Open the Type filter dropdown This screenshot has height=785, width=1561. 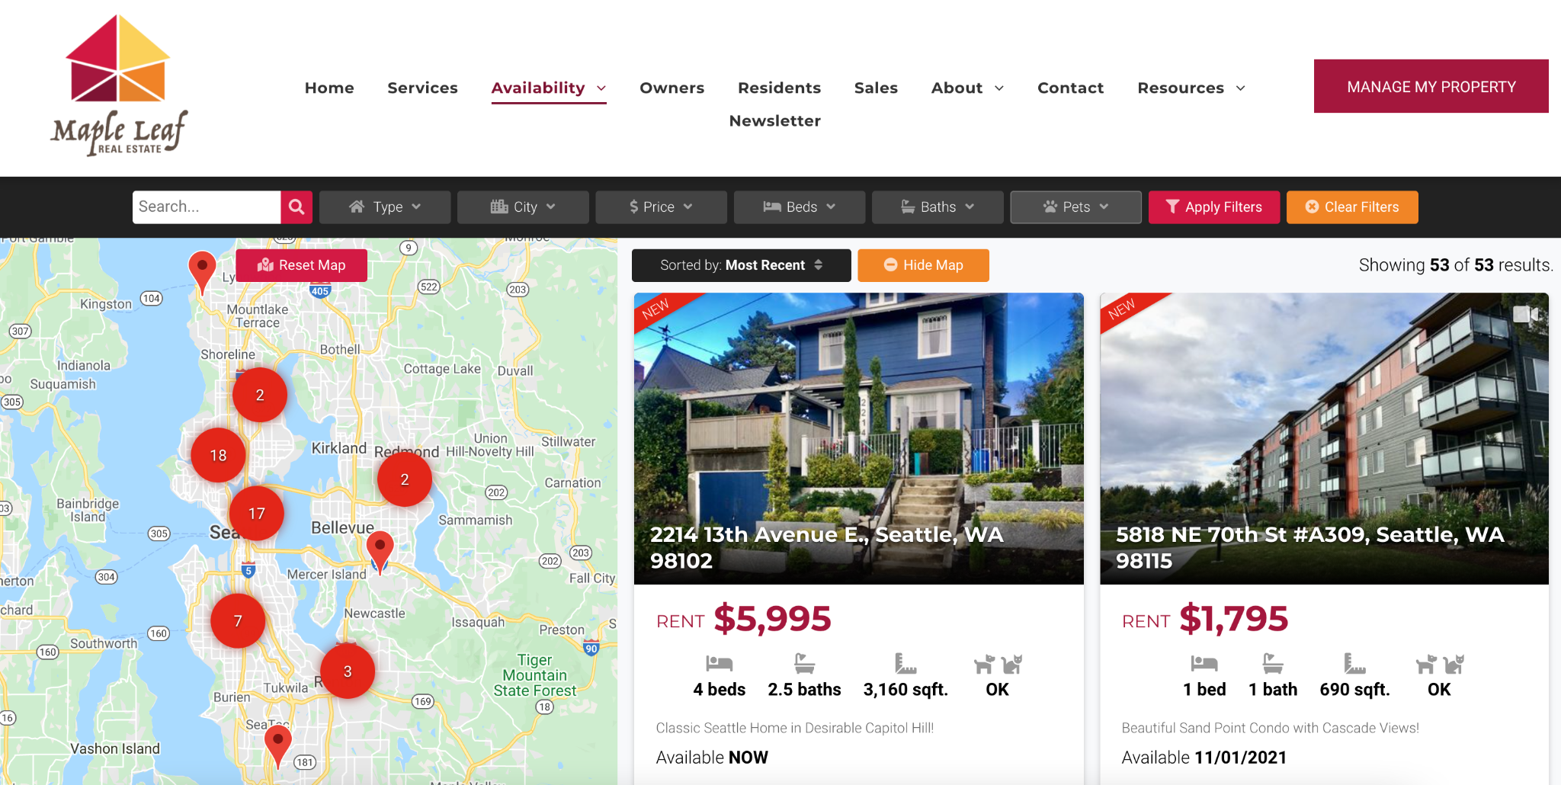pyautogui.click(x=385, y=207)
